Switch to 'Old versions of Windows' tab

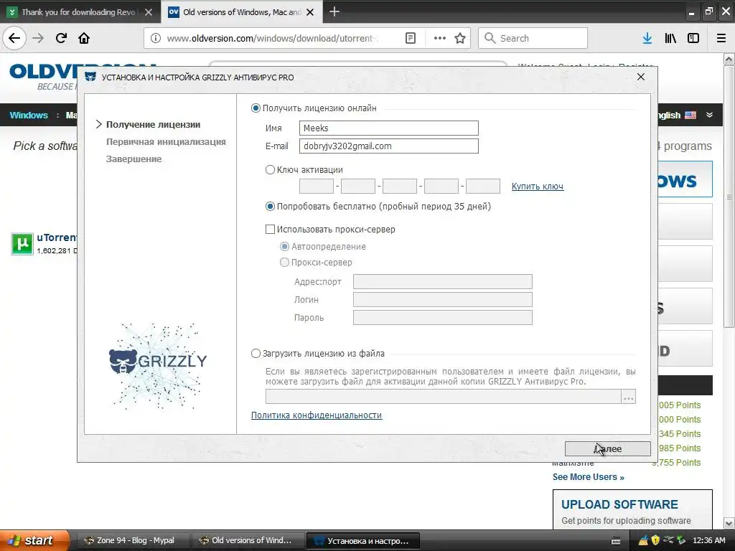click(x=241, y=12)
